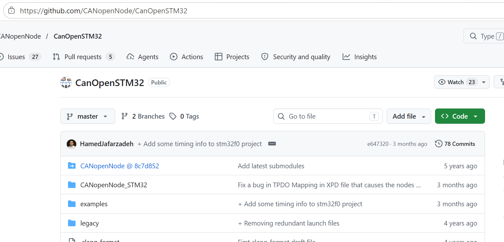Click the CANopenNode submodule folder icon

click(x=72, y=166)
